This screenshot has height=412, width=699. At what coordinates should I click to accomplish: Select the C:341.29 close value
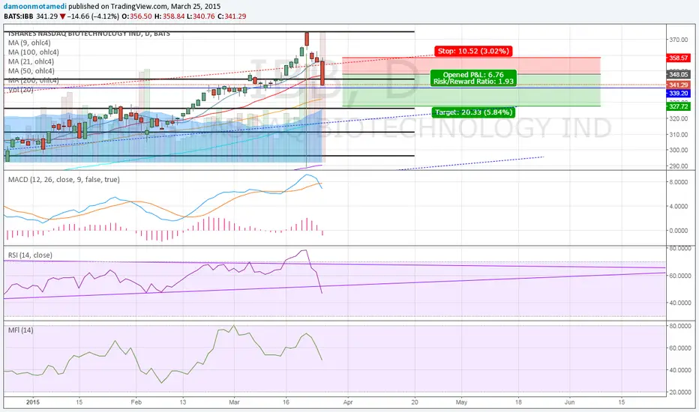(x=232, y=16)
